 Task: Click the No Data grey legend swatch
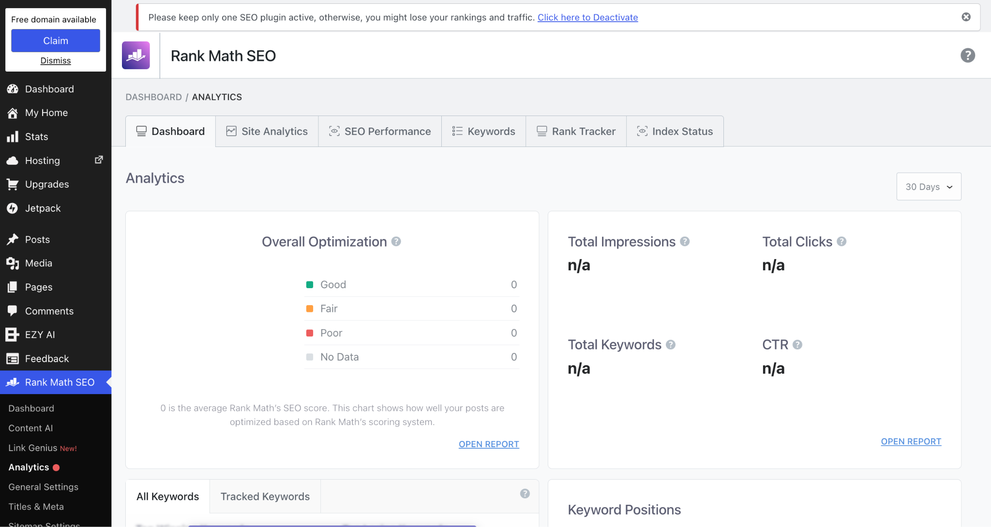point(310,357)
